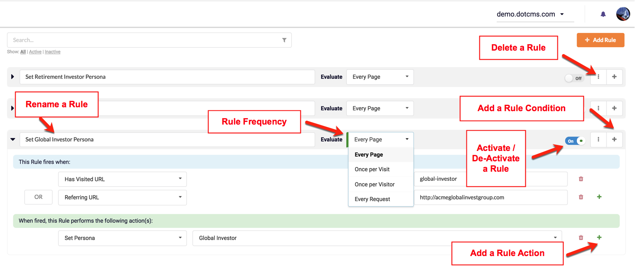Open kebab menu for Retirement Investor rule
635x266 pixels.
(x=598, y=77)
